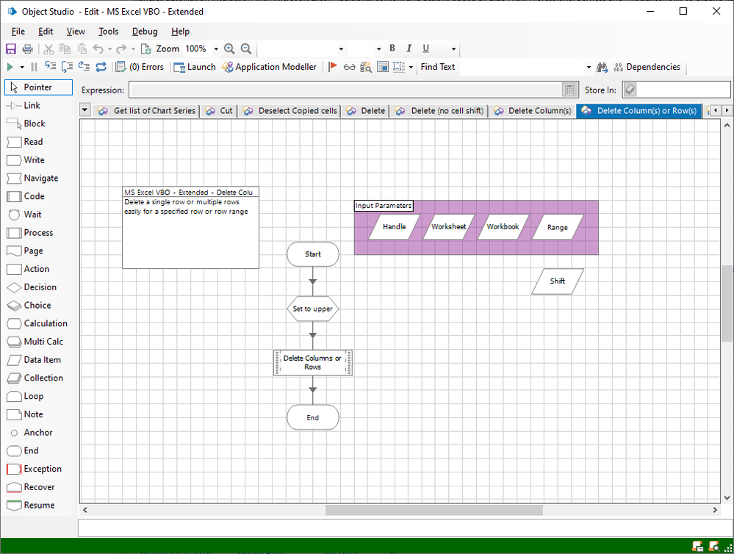Click the (0) Errors button
The height and width of the screenshot is (554, 734).
(x=140, y=67)
